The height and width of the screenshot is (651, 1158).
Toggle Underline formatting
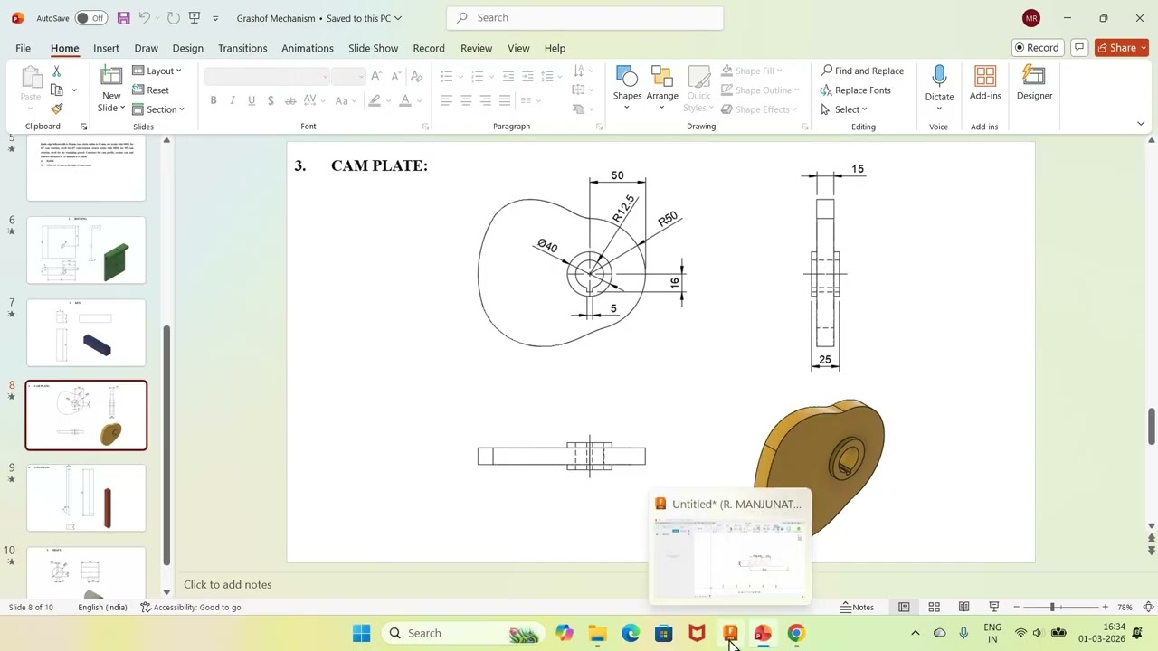252,100
